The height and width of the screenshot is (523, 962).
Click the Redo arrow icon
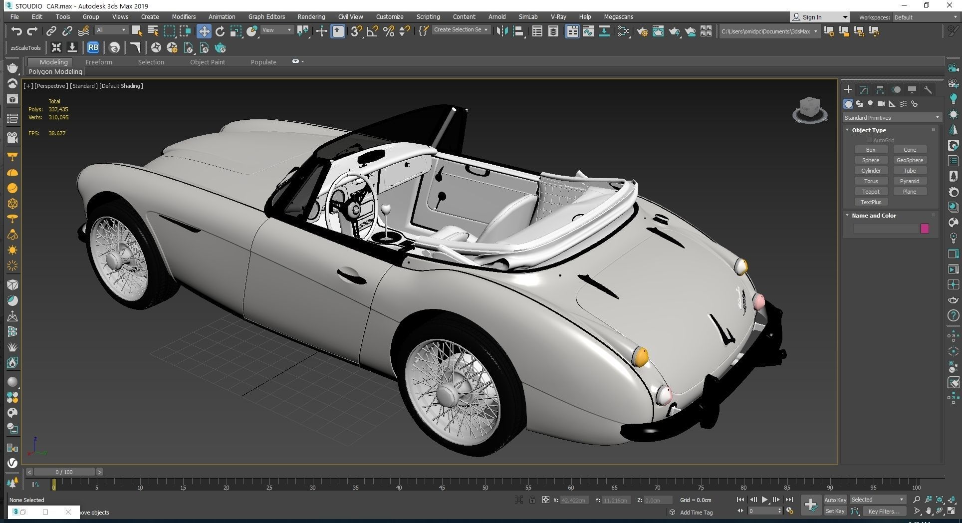(32, 31)
